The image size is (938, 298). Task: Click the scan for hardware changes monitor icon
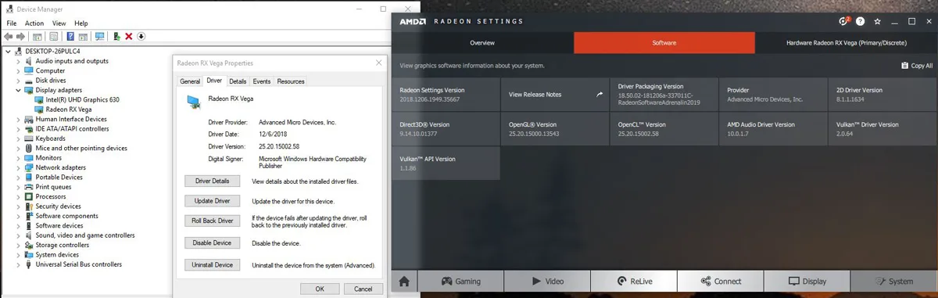pos(100,36)
